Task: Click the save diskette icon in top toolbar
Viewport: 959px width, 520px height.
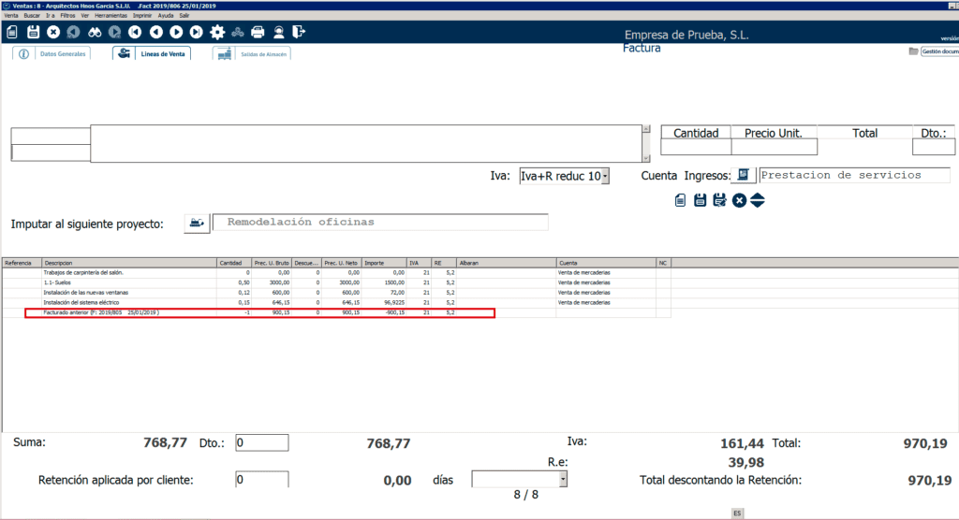Action: [33, 32]
